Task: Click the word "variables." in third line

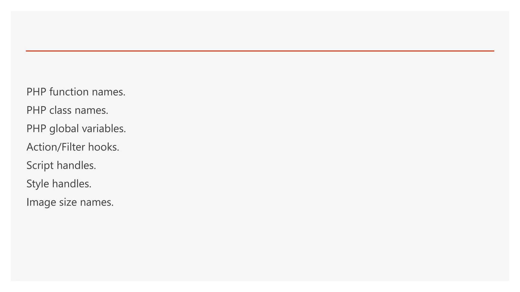Action: click(104, 129)
